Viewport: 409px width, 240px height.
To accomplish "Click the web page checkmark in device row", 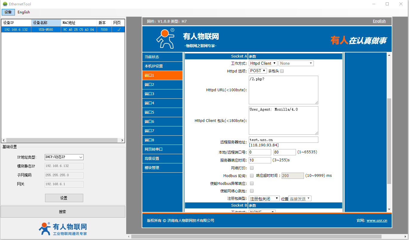I will (118, 30).
